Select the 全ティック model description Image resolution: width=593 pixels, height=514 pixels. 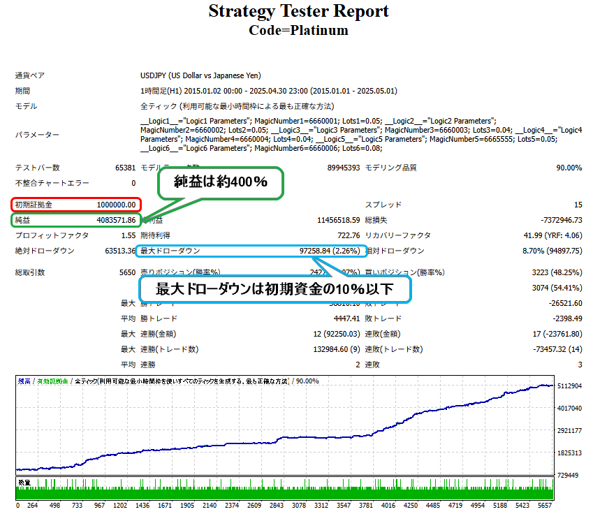[237, 106]
